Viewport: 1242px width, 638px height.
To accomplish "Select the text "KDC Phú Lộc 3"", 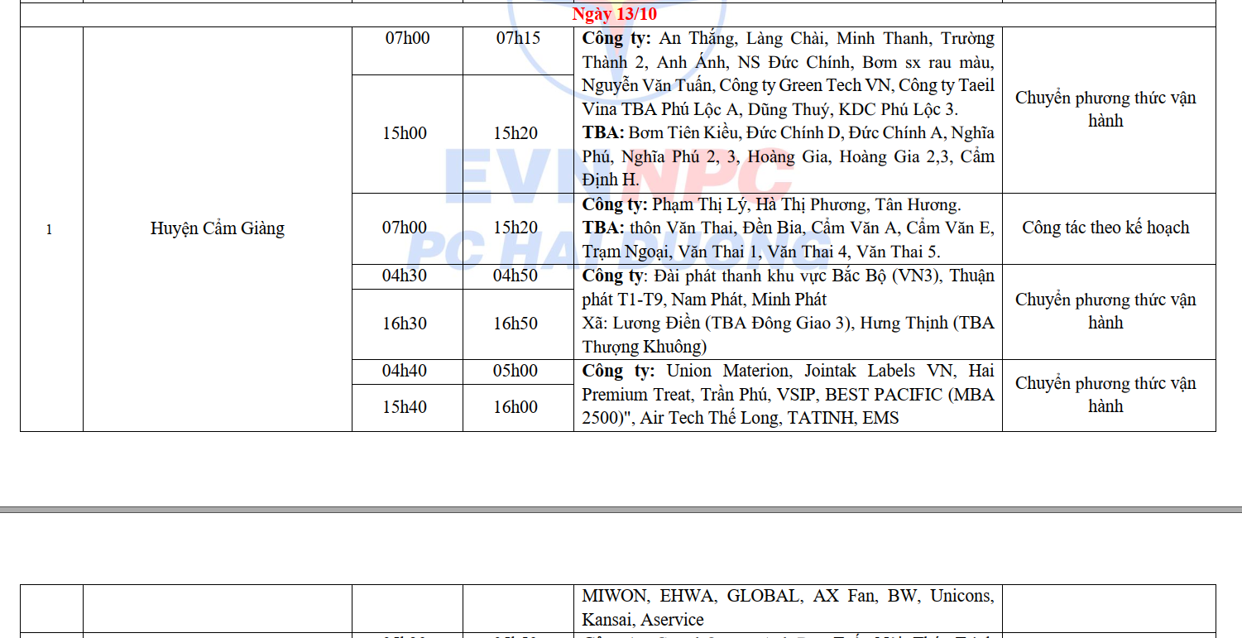I will click(898, 109).
